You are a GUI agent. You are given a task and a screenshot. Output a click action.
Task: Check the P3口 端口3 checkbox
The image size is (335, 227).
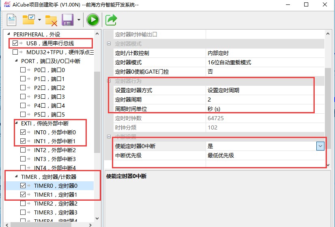[23, 97]
